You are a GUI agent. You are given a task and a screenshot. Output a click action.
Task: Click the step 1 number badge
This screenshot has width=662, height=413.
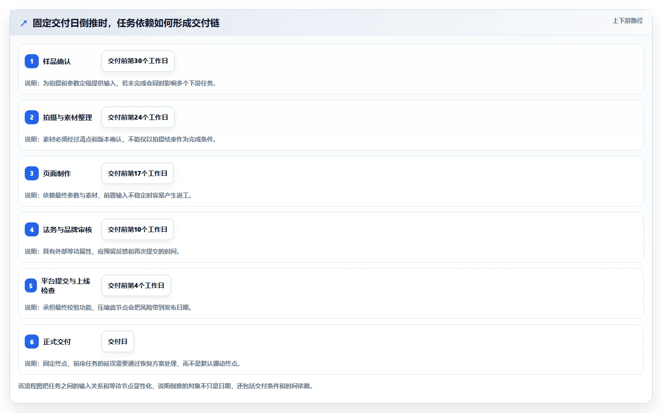pos(32,61)
